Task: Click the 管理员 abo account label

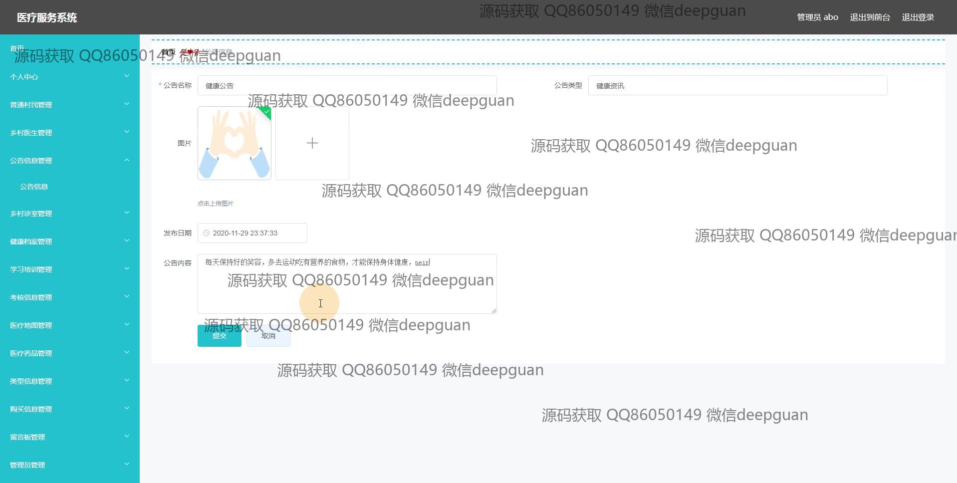Action: click(817, 17)
